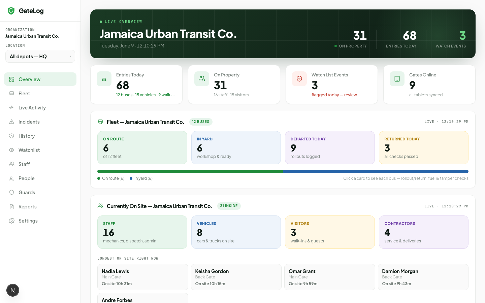
Task: Select Keisha Gordon on-site entry
Action: (x=236, y=277)
